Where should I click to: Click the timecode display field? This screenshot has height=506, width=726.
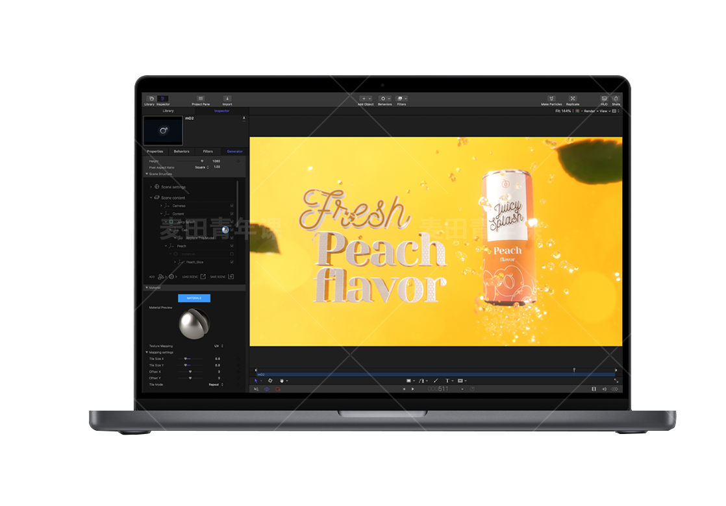click(x=438, y=389)
